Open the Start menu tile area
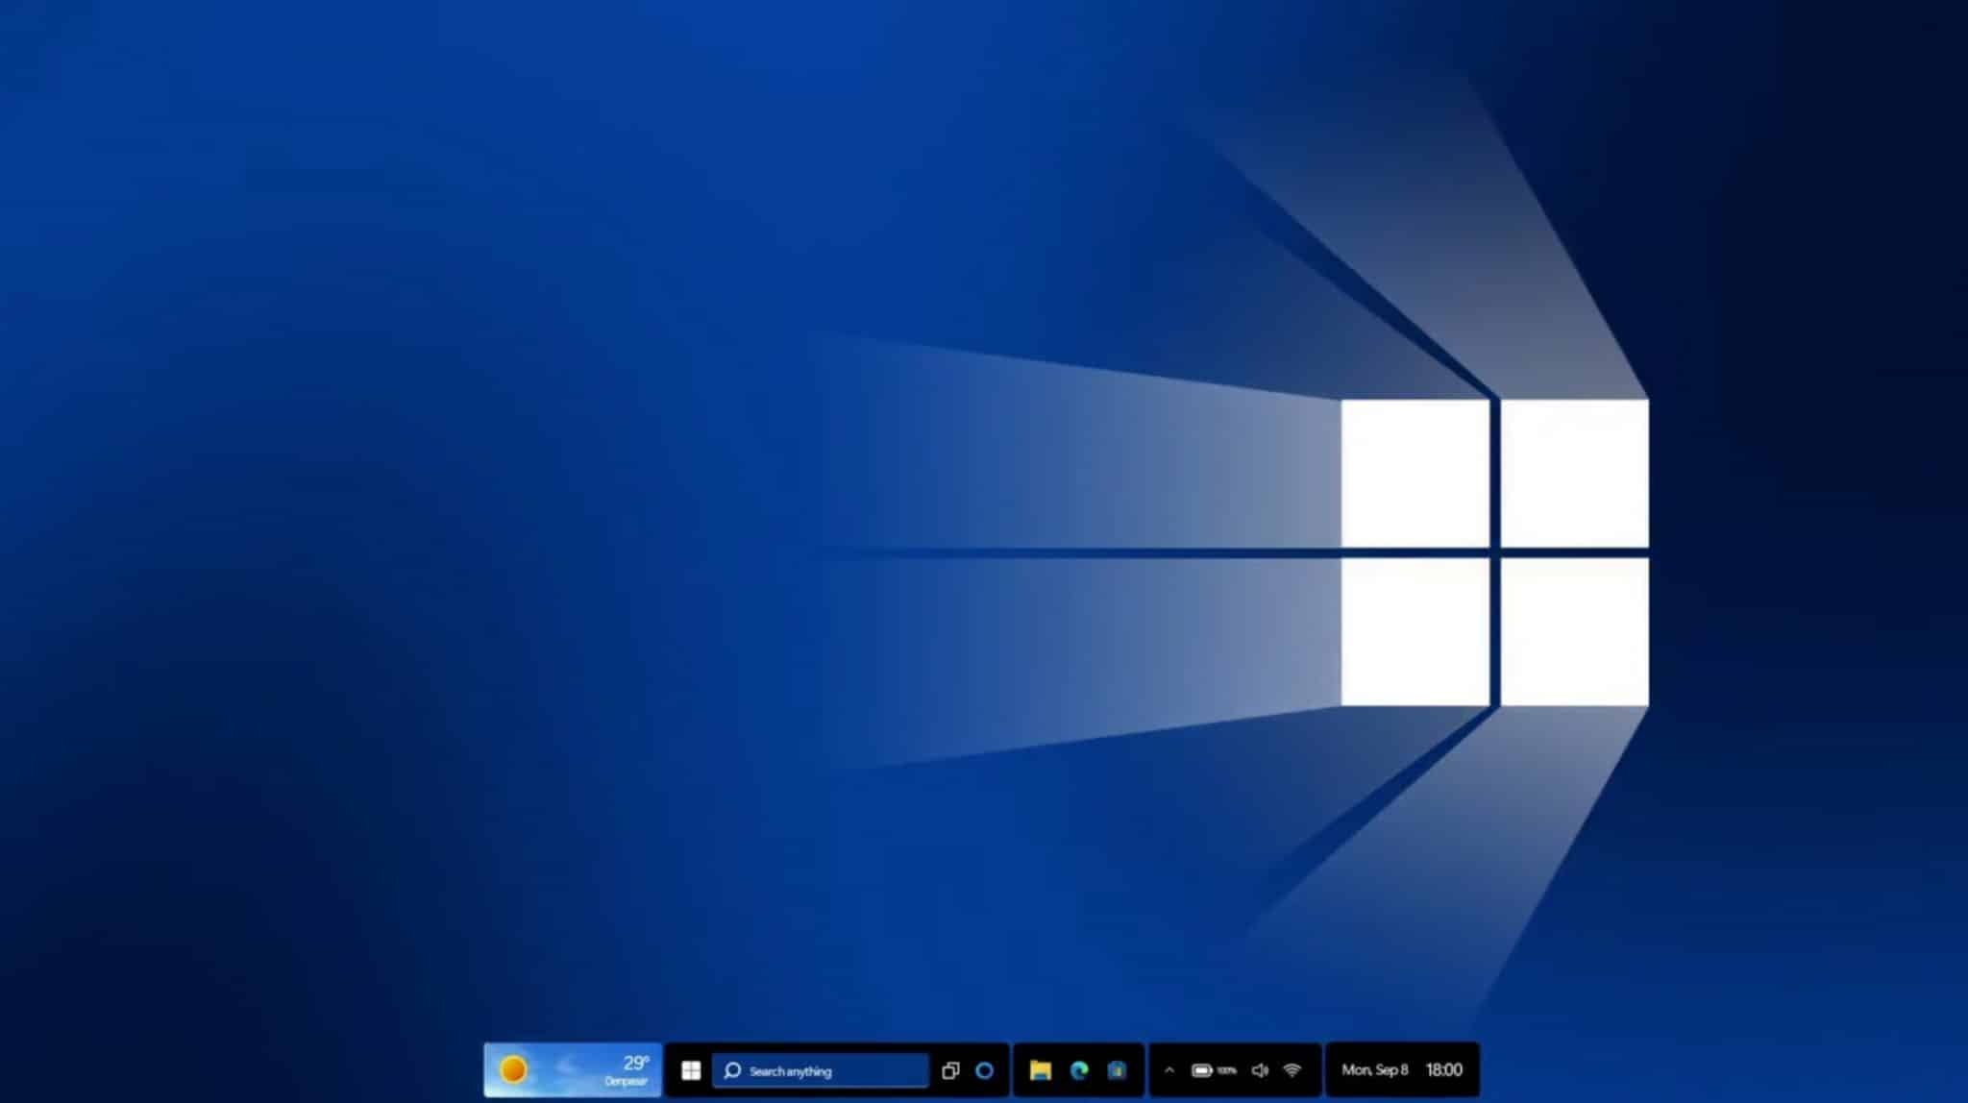Image resolution: width=1968 pixels, height=1103 pixels. click(691, 1069)
